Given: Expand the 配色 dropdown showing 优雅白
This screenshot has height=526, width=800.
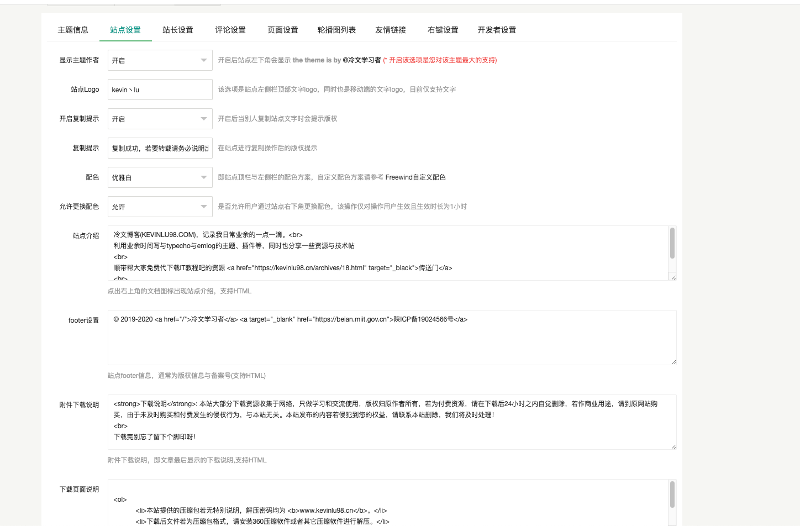Looking at the screenshot, I should [160, 177].
